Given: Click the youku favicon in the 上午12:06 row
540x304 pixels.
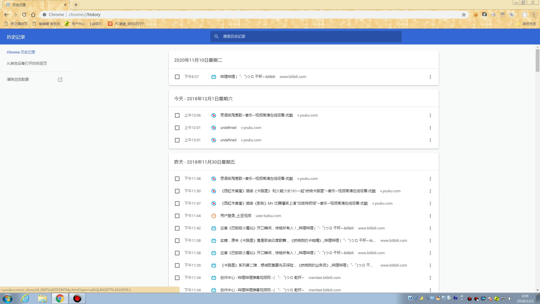Looking at the screenshot, I should coord(214,115).
